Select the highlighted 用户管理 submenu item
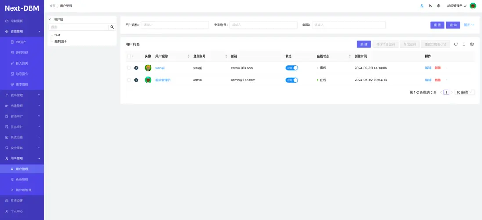This screenshot has width=482, height=220. coord(22,169)
